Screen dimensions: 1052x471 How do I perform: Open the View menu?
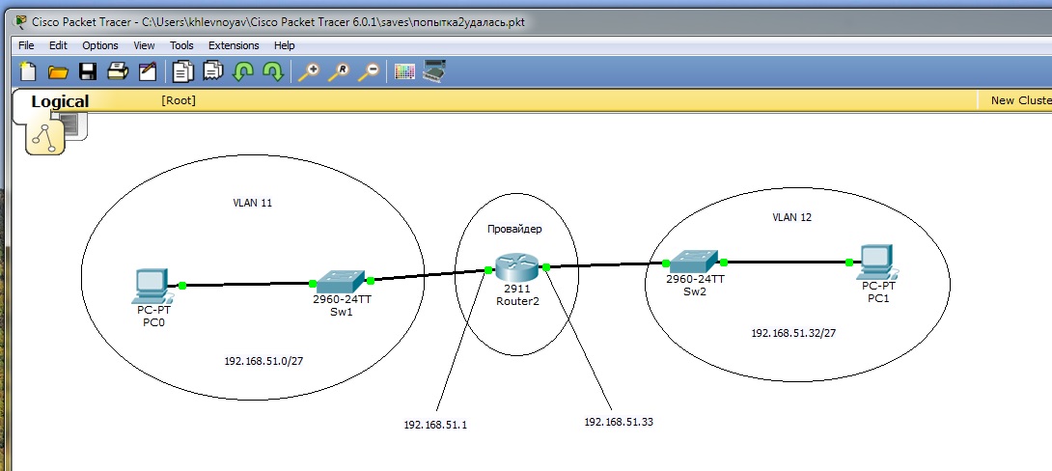point(144,45)
